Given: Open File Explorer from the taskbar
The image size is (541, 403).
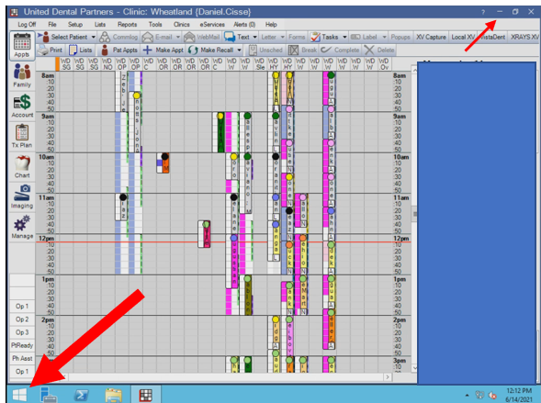Looking at the screenshot, I should (x=114, y=395).
